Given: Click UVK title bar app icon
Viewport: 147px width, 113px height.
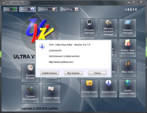Looking at the screenshot, I should [3, 3].
